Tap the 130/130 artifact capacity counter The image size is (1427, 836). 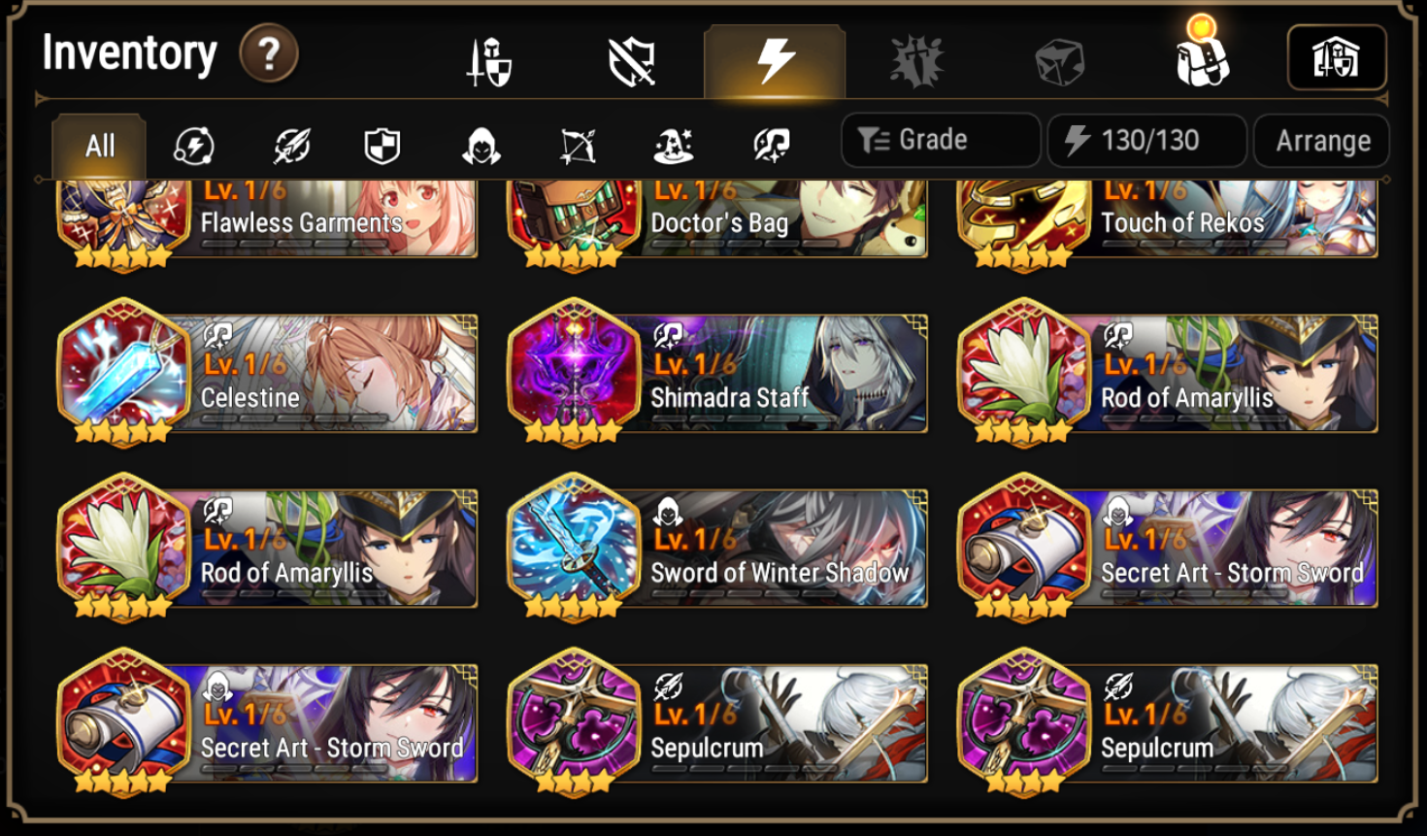1147,141
